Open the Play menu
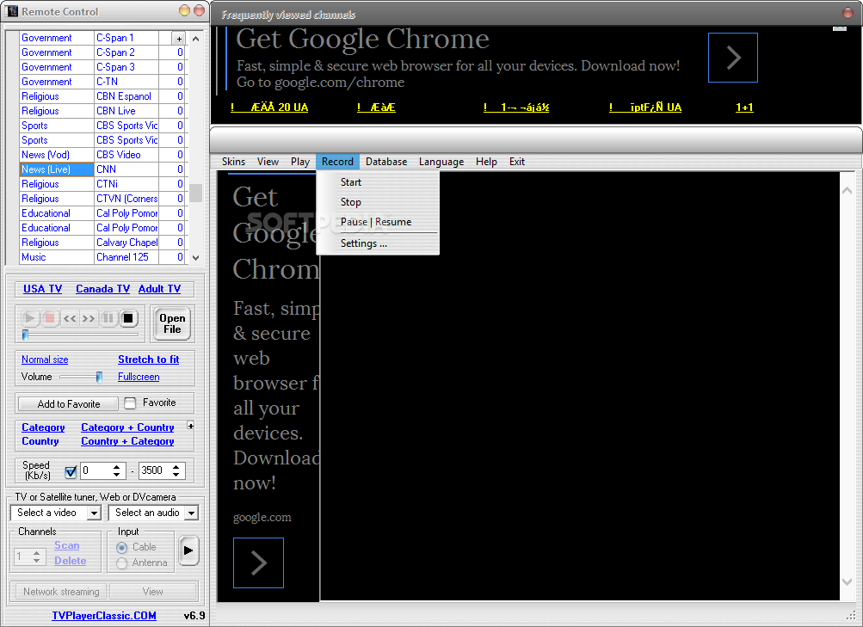The image size is (863, 627). (300, 162)
